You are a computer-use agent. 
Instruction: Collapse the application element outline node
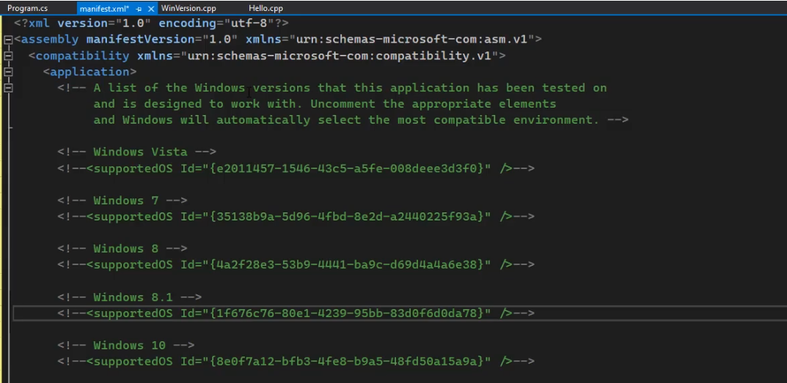coord(8,72)
